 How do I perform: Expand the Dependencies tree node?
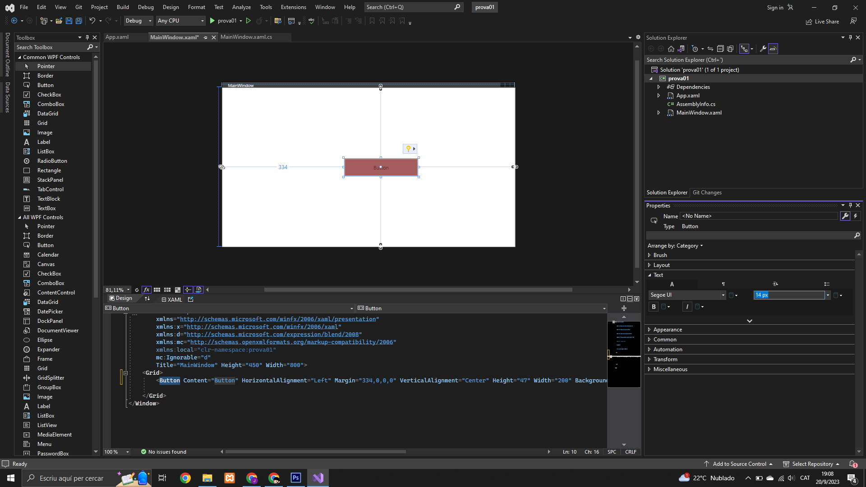[659, 87]
